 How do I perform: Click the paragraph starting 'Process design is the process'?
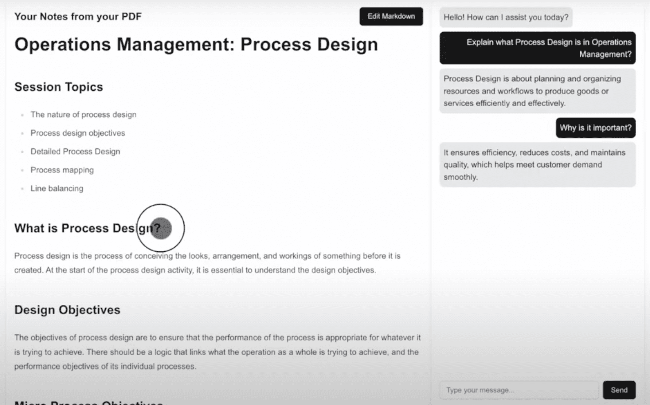pyautogui.click(x=207, y=263)
